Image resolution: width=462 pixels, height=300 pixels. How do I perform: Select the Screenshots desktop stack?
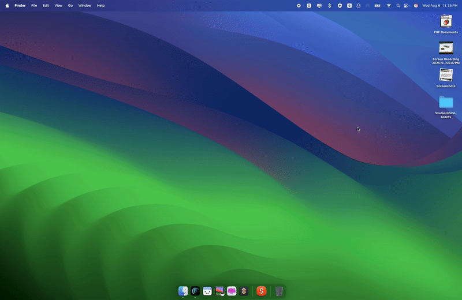point(446,75)
